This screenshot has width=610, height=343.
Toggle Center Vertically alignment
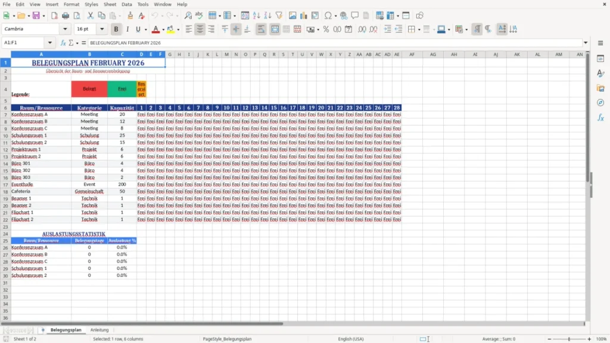pyautogui.click(x=236, y=29)
